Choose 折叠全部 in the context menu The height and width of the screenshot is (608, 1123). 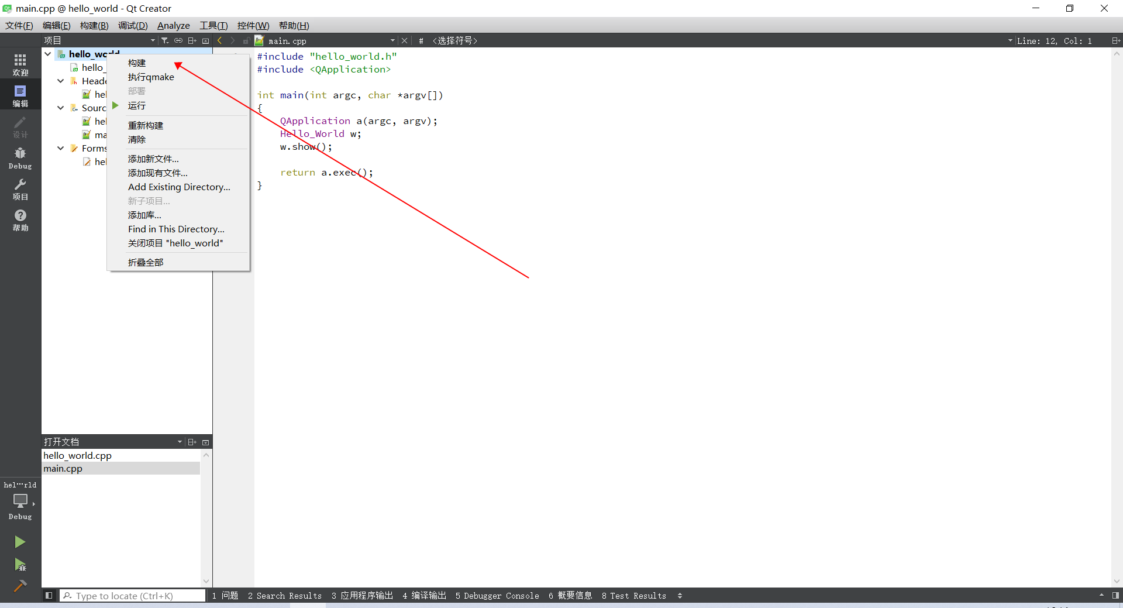(178, 262)
